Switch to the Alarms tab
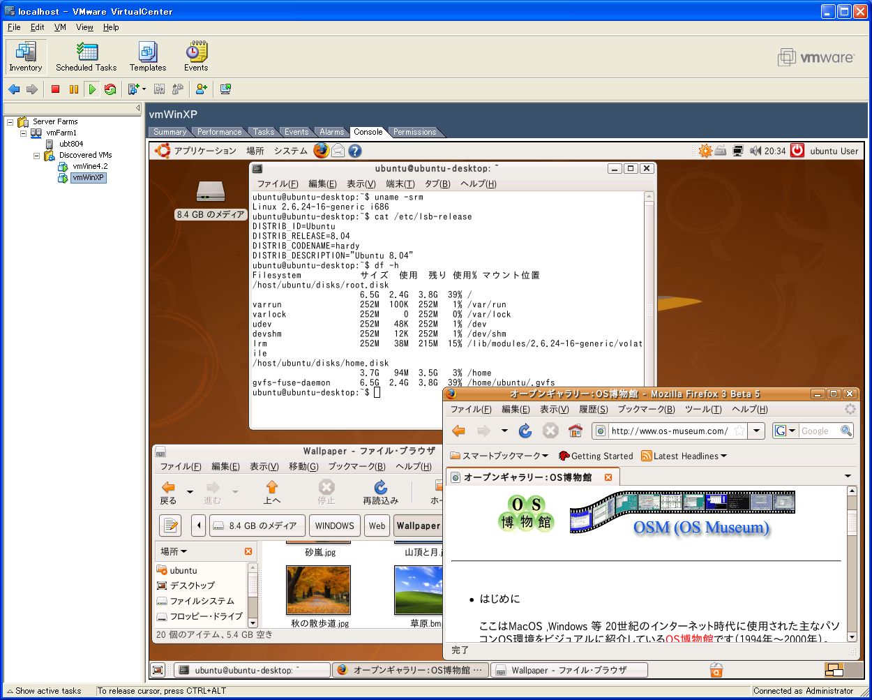Image resolution: width=872 pixels, height=700 pixels. point(331,132)
